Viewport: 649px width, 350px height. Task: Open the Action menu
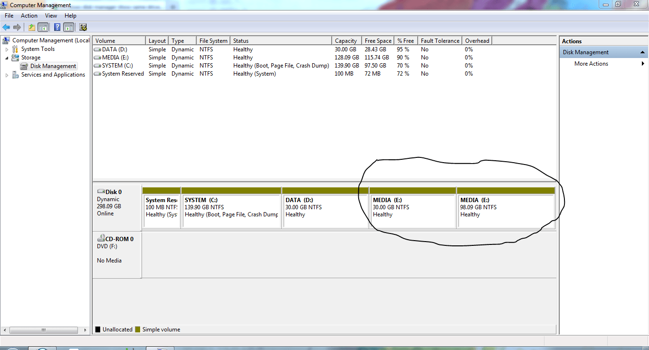click(x=29, y=15)
